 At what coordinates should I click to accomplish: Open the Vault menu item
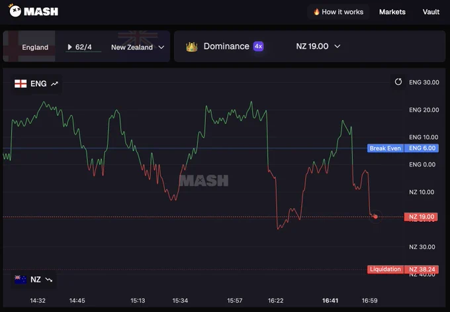(431, 12)
